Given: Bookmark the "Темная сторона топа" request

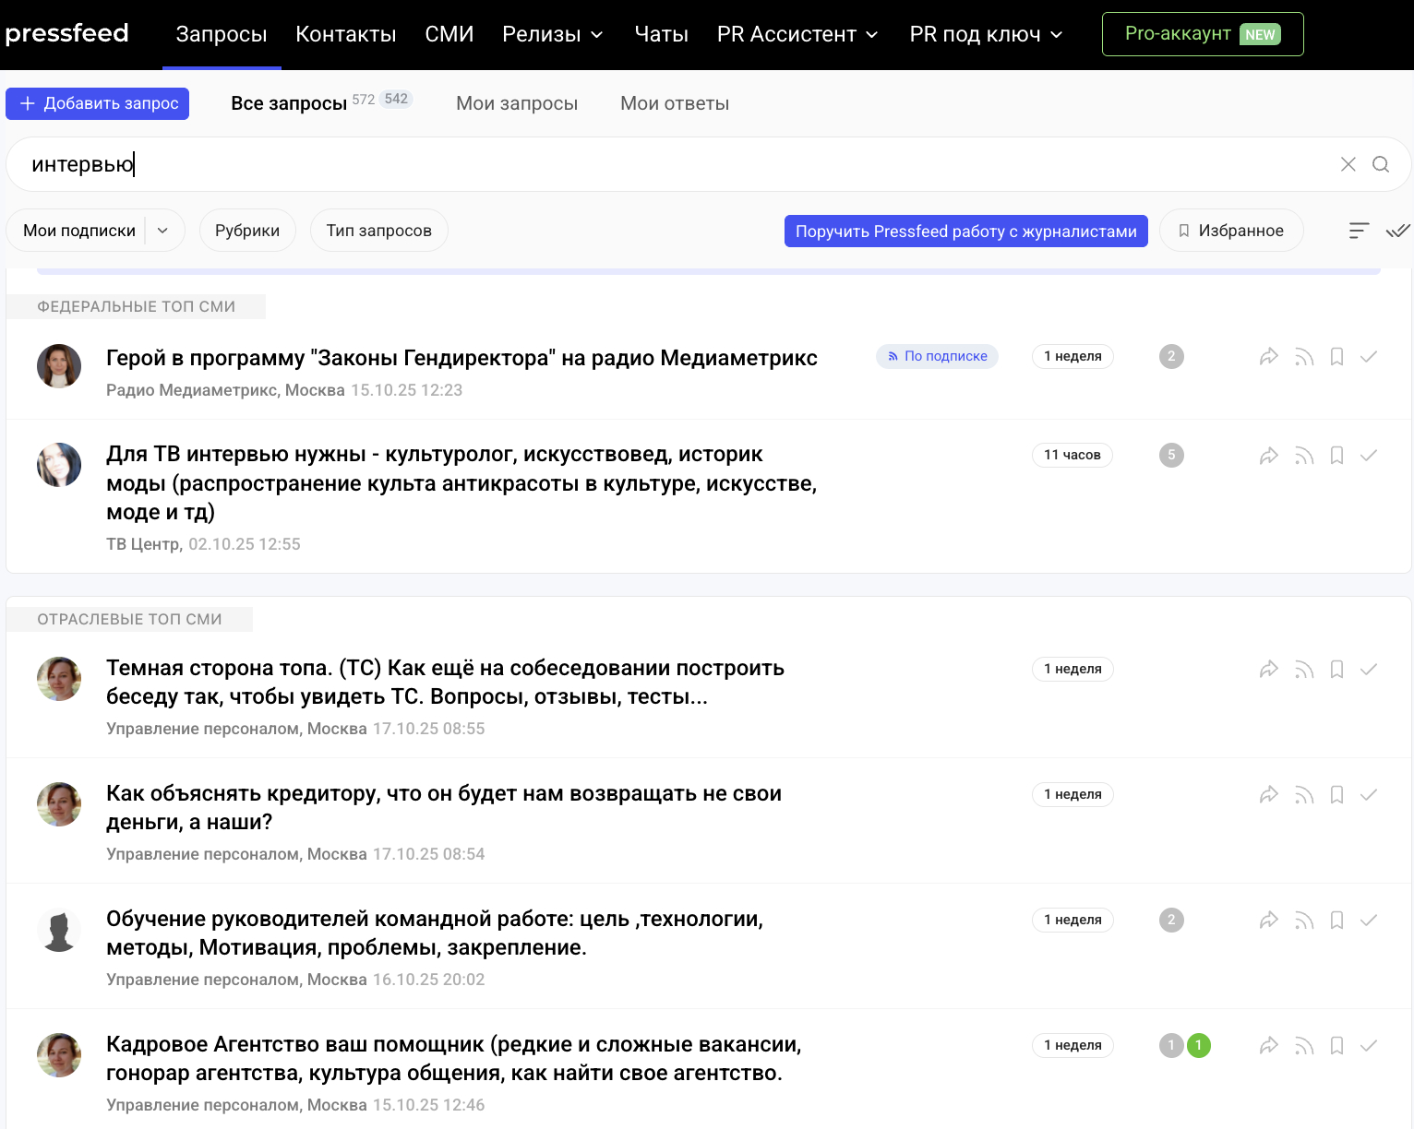Looking at the screenshot, I should point(1336,669).
